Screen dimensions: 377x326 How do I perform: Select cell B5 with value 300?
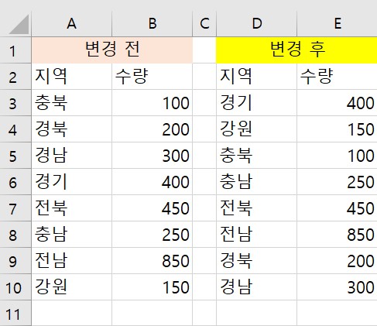tap(153, 156)
